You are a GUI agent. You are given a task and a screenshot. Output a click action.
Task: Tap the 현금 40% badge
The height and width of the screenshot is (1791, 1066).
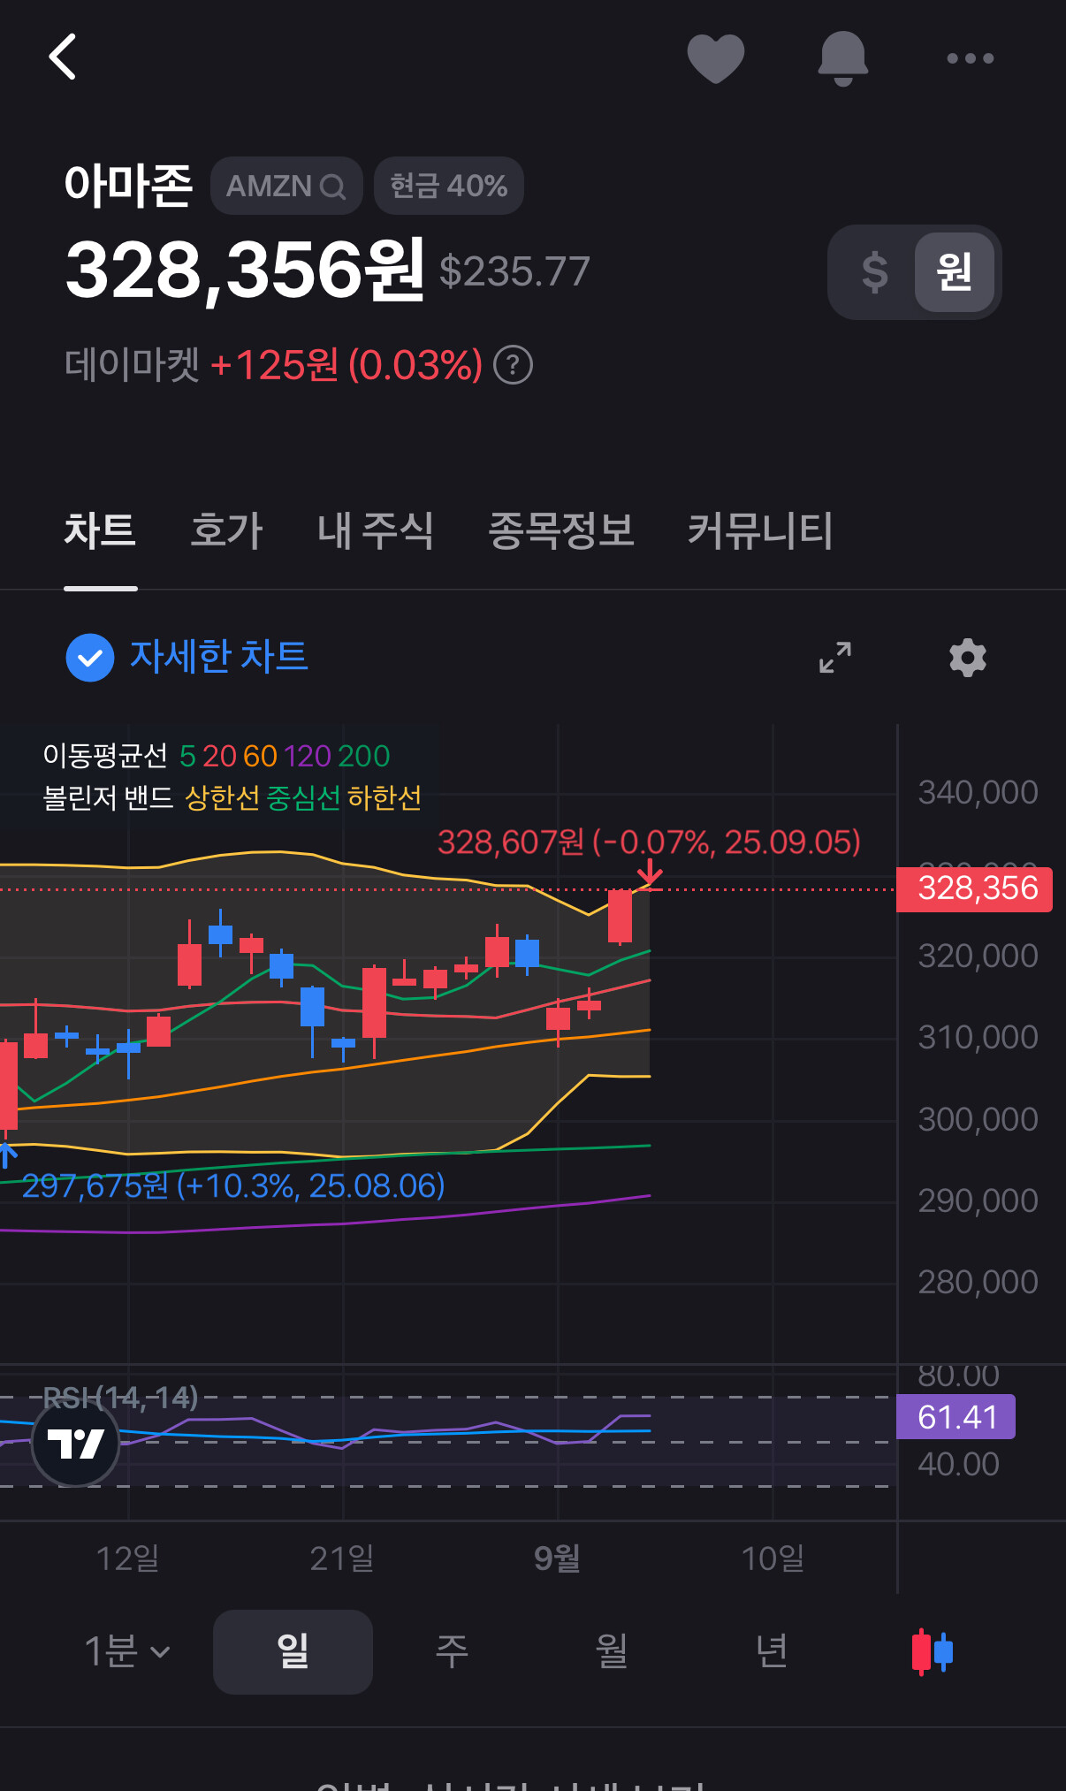[x=449, y=186]
